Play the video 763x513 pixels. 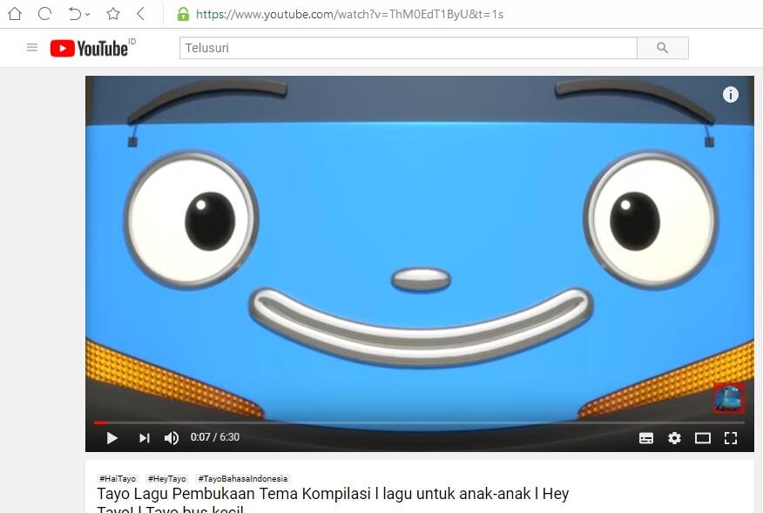(111, 438)
